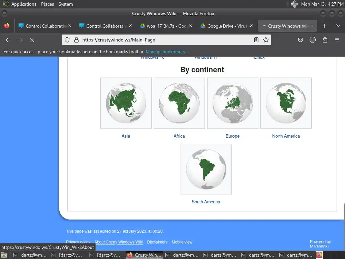This screenshot has height=259, width=345.
Task: Stop loading the page
Action: tap(32, 40)
